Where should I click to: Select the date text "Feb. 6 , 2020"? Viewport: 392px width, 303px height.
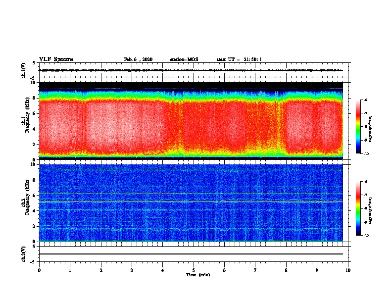pos(138,59)
